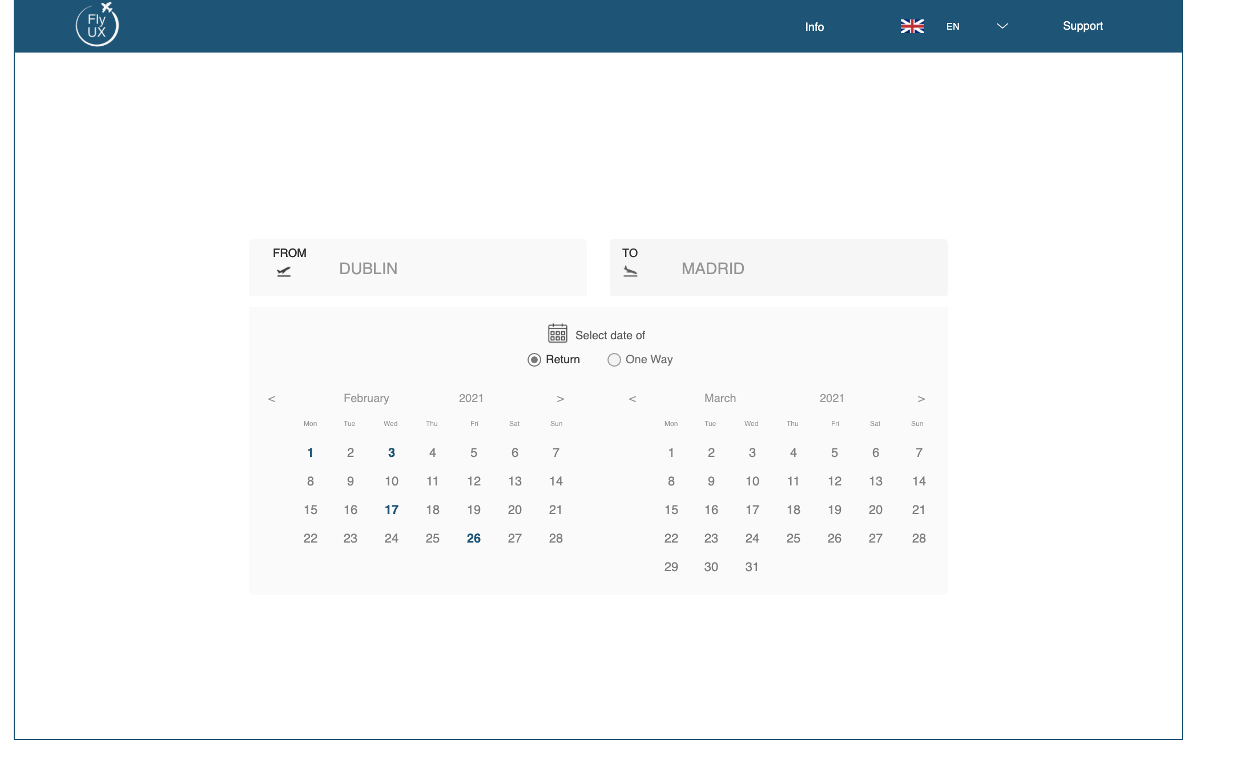Click the FROM field containing DUBLIN
This screenshot has height=779, width=1240.
point(418,267)
